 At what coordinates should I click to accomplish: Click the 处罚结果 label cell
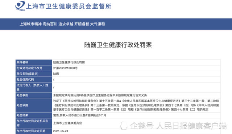click(34, 115)
